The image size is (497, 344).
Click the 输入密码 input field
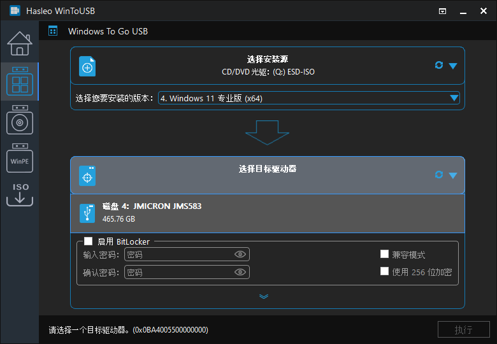pos(187,254)
